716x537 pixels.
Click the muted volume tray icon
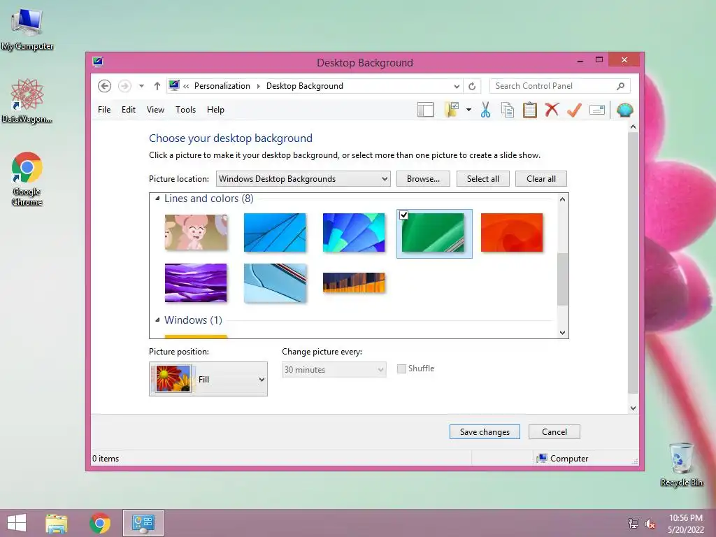[650, 524]
